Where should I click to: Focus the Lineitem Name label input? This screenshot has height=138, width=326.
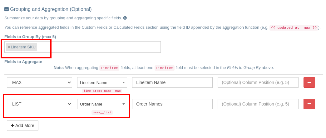click(172, 82)
